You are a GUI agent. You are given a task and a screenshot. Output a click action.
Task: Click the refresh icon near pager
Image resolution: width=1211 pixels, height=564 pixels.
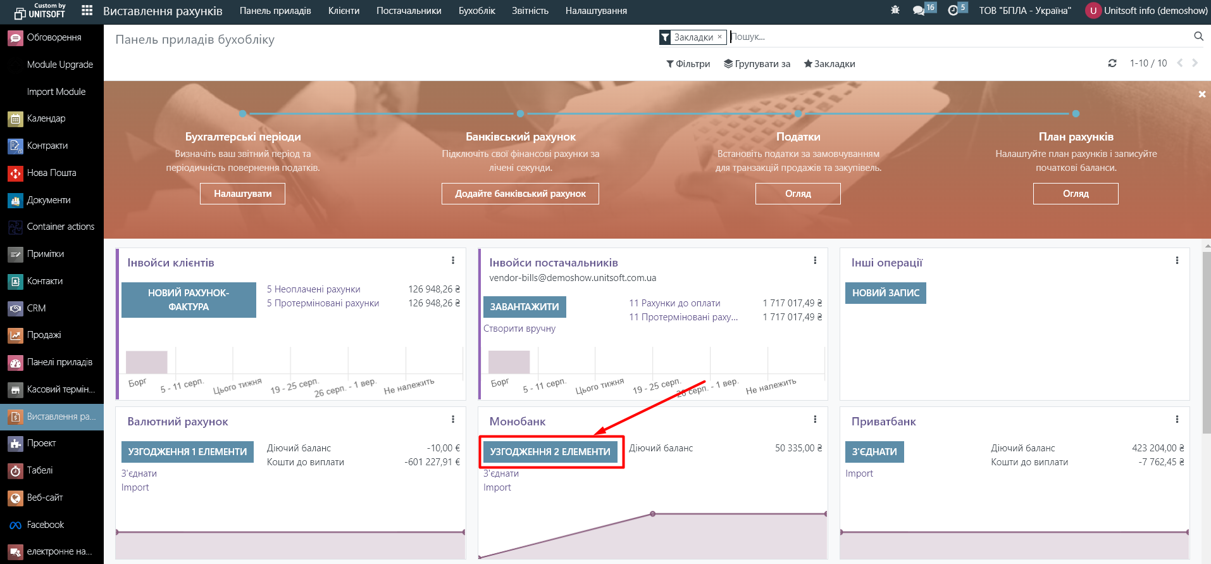(1112, 63)
